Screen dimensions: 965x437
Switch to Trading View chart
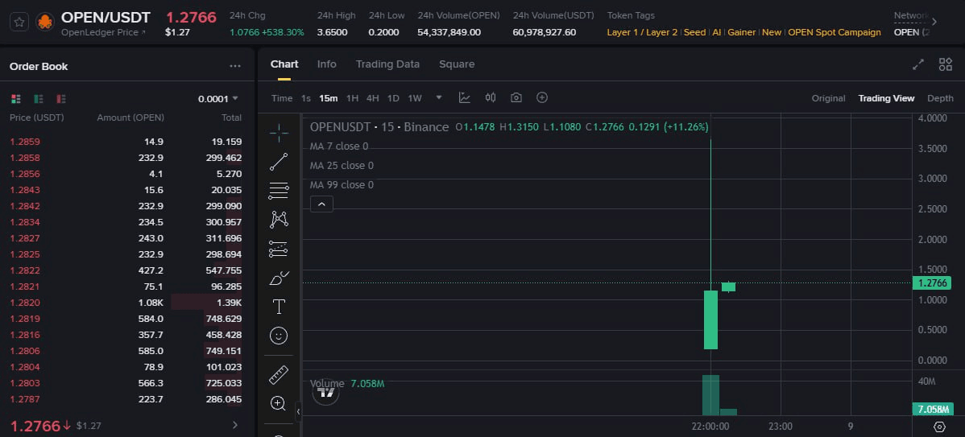coord(886,98)
